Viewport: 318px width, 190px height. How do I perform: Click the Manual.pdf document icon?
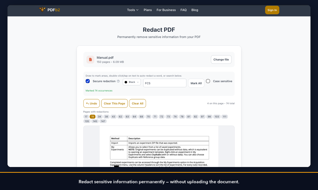click(x=90, y=59)
